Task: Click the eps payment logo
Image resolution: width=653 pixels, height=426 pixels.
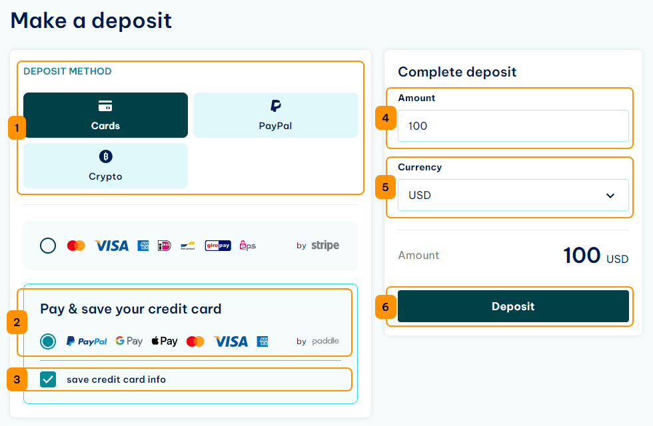Action: [247, 246]
